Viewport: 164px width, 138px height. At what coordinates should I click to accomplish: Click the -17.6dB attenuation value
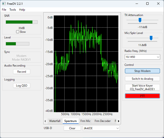[142, 27]
